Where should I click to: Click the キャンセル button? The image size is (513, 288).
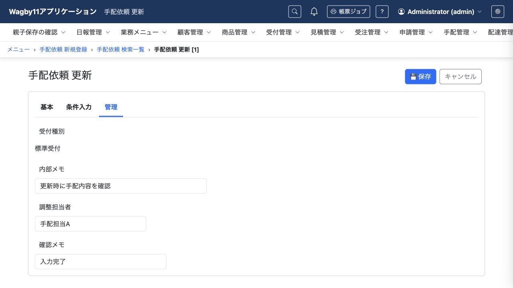[460, 77]
